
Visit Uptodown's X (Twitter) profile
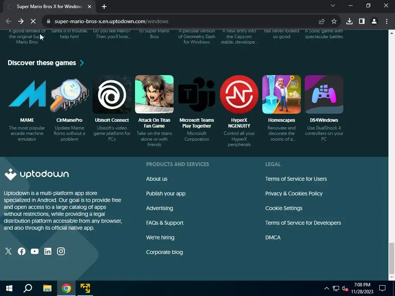pos(8,251)
